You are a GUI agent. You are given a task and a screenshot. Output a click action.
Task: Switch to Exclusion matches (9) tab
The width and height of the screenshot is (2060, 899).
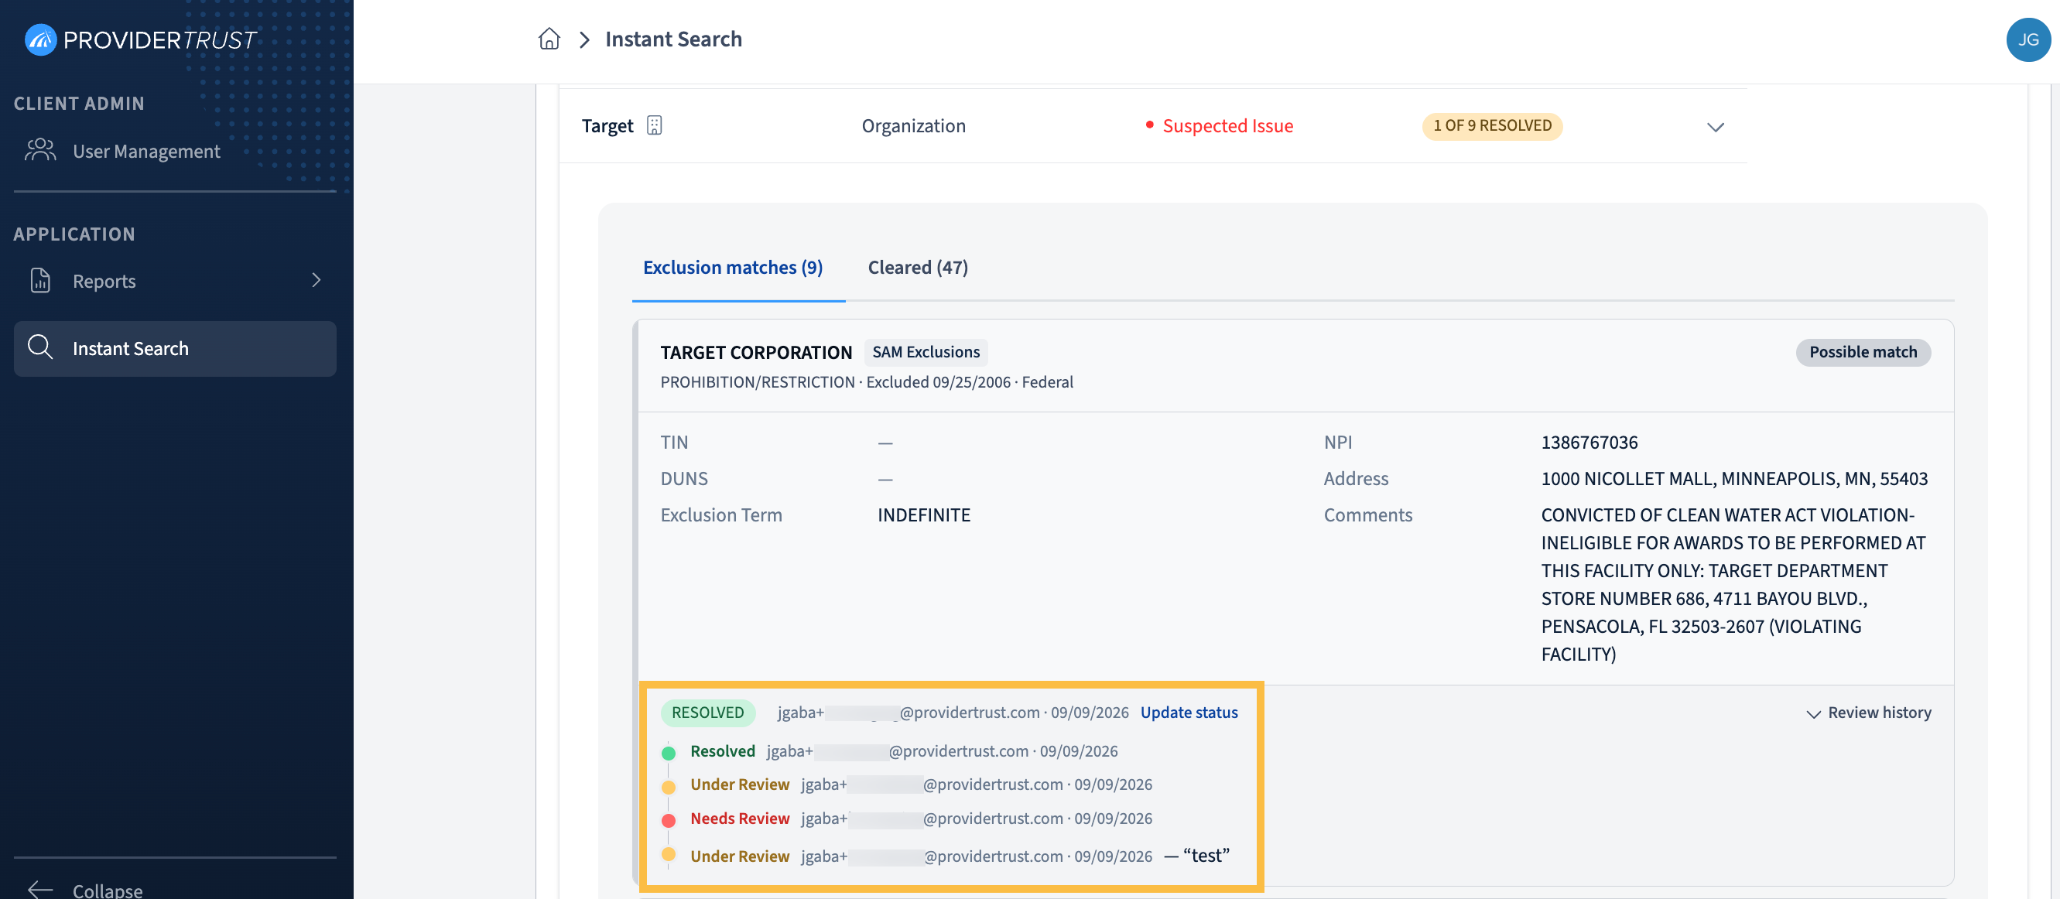tap(733, 267)
